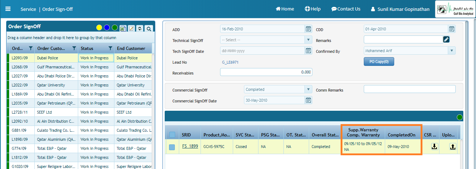This screenshot has width=476, height=169.
Task: Tick the select-all checkbox in SRID grid header
Action: (172, 135)
